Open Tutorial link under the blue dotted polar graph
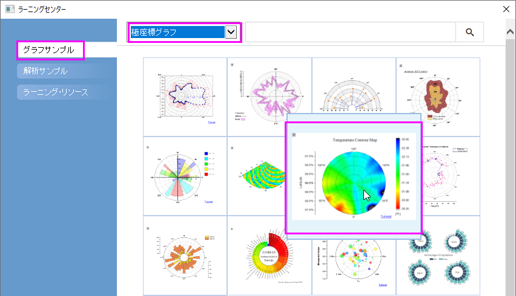The image size is (516, 296). pyautogui.click(x=211, y=123)
